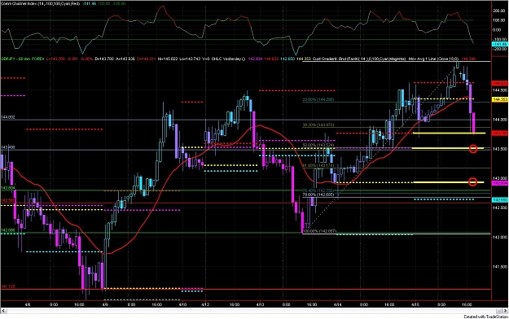Click the Cust Gradient indicator label
This screenshot has height=319, width=509.
click(x=358, y=59)
